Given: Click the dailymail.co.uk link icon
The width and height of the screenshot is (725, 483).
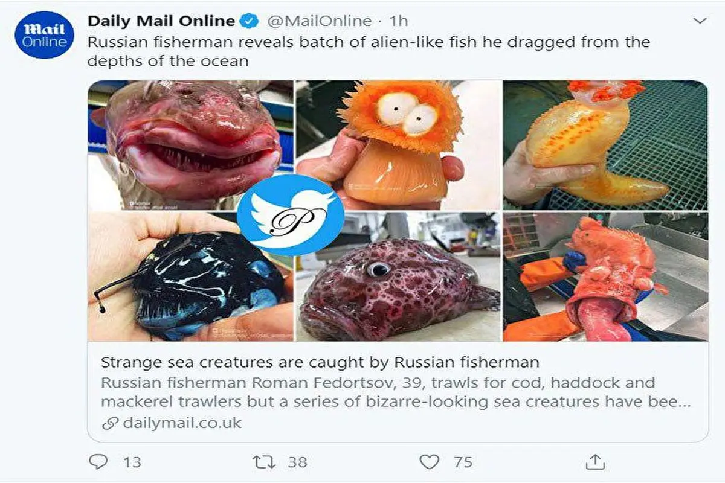Looking at the screenshot, I should pos(109,423).
